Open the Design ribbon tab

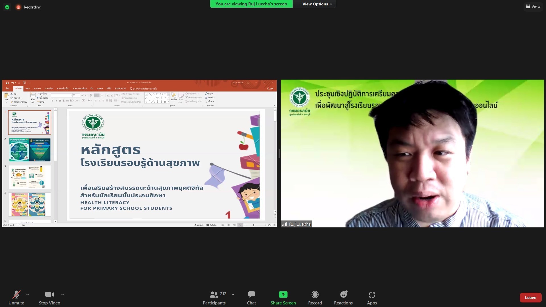point(37,89)
